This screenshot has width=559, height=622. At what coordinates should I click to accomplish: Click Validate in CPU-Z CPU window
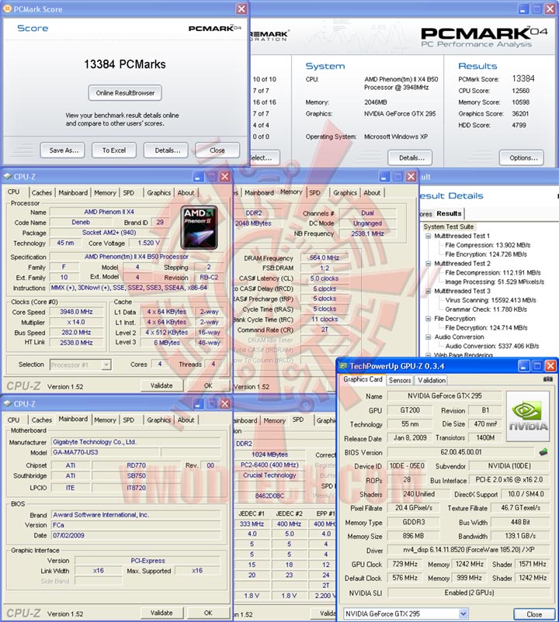pyautogui.click(x=161, y=385)
